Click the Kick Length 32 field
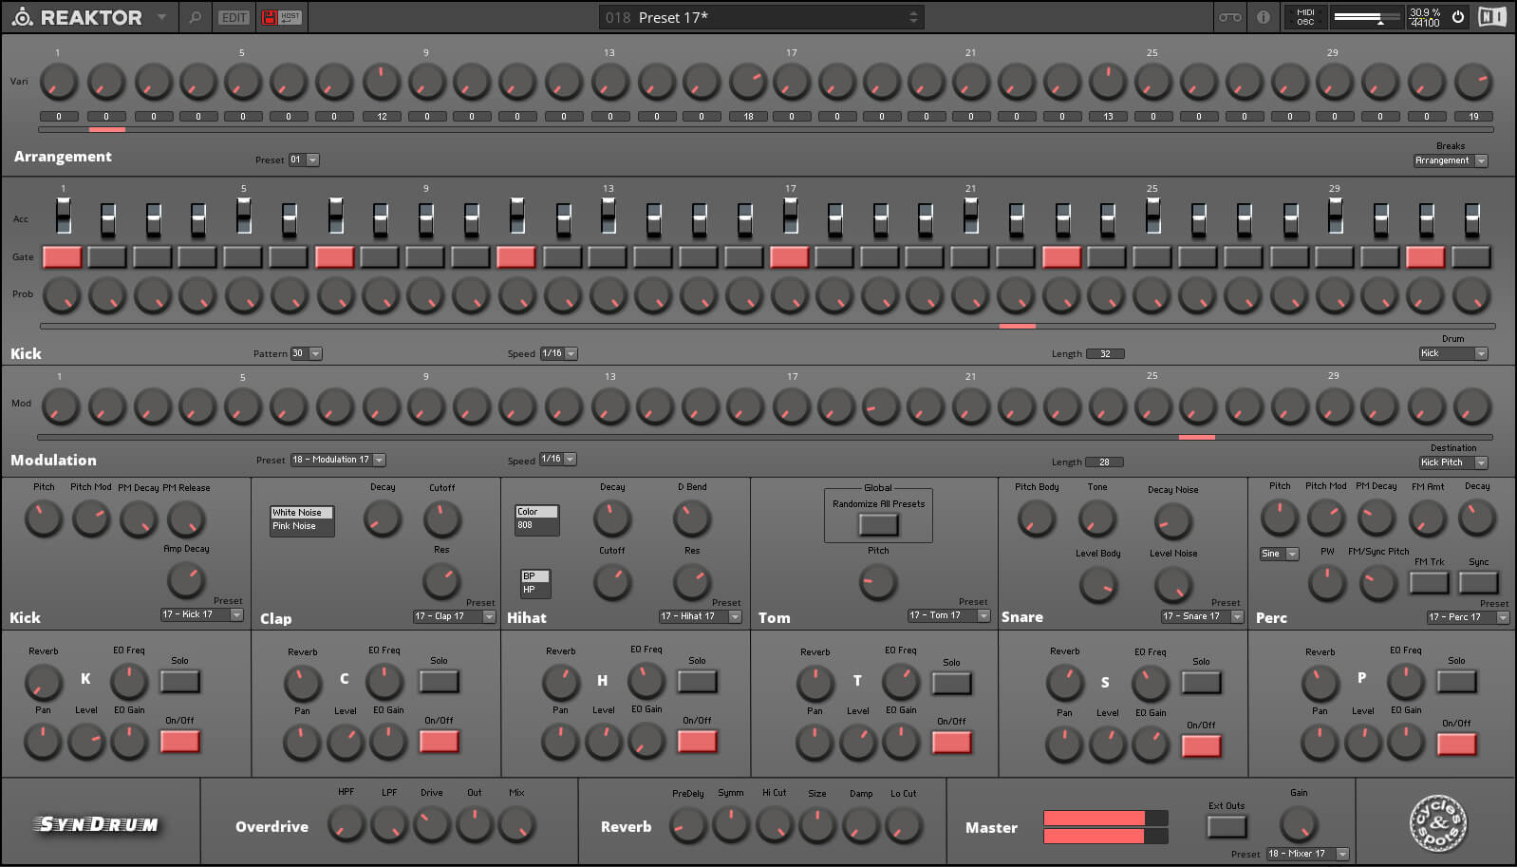1517x867 pixels. [x=1105, y=353]
